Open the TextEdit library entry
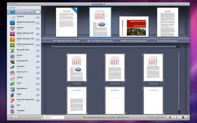 pyautogui.click(x=24, y=17)
